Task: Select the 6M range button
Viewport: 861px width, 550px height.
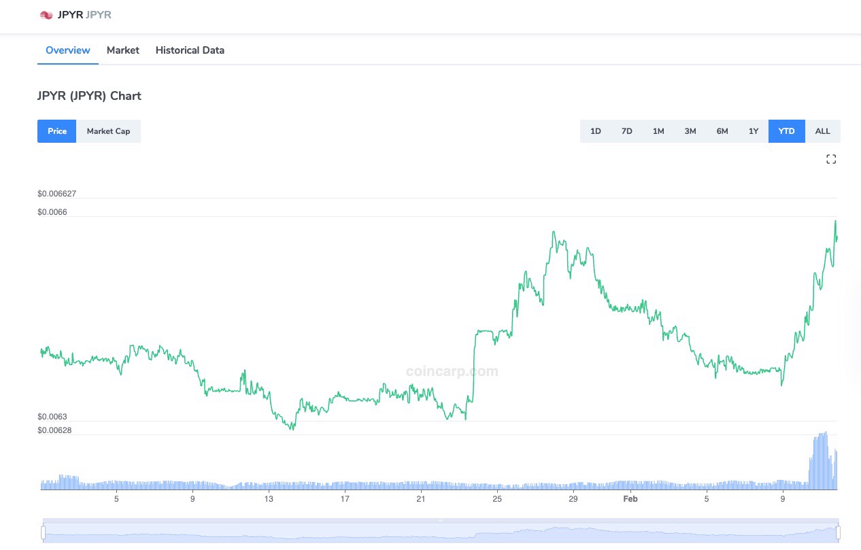Action: [x=722, y=131]
